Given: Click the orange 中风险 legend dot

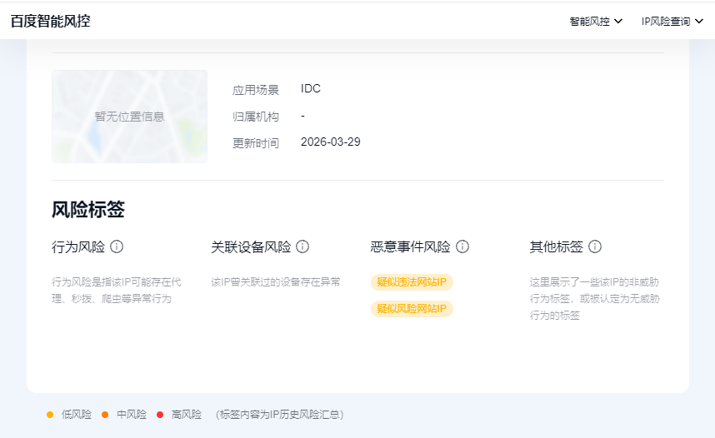Looking at the screenshot, I should [105, 414].
